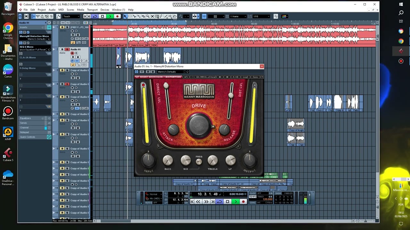Open the Edit menu
The width and height of the screenshot is (410, 230).
tap(33, 10)
